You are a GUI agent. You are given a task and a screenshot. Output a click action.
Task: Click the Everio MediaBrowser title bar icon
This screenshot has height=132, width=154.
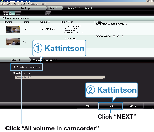pyautogui.click(x=1, y=1)
